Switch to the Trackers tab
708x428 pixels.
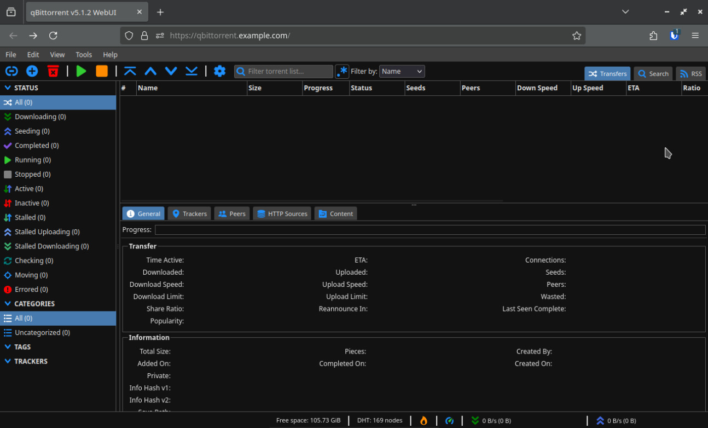click(x=189, y=213)
